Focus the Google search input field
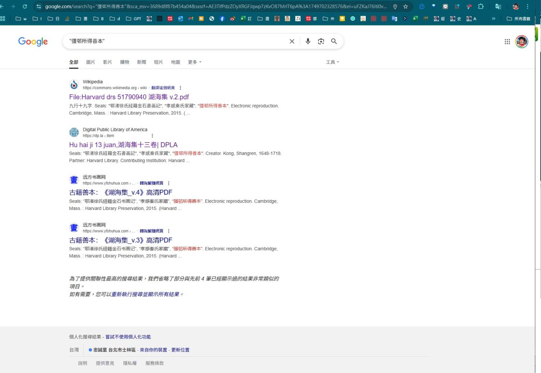Viewport: 541px width, 373px height. point(177,41)
